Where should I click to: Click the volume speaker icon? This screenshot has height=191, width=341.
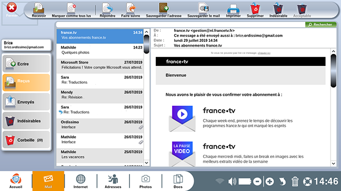pyautogui.click(x=232, y=181)
